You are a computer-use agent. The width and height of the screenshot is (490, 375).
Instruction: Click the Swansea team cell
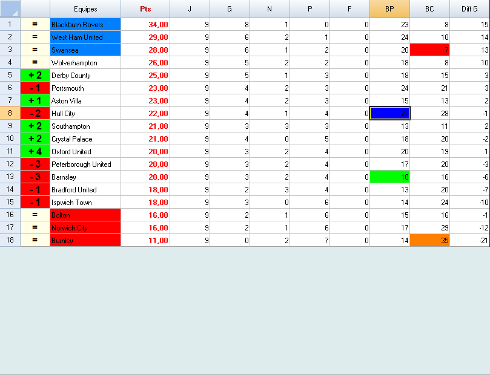[x=85, y=50]
